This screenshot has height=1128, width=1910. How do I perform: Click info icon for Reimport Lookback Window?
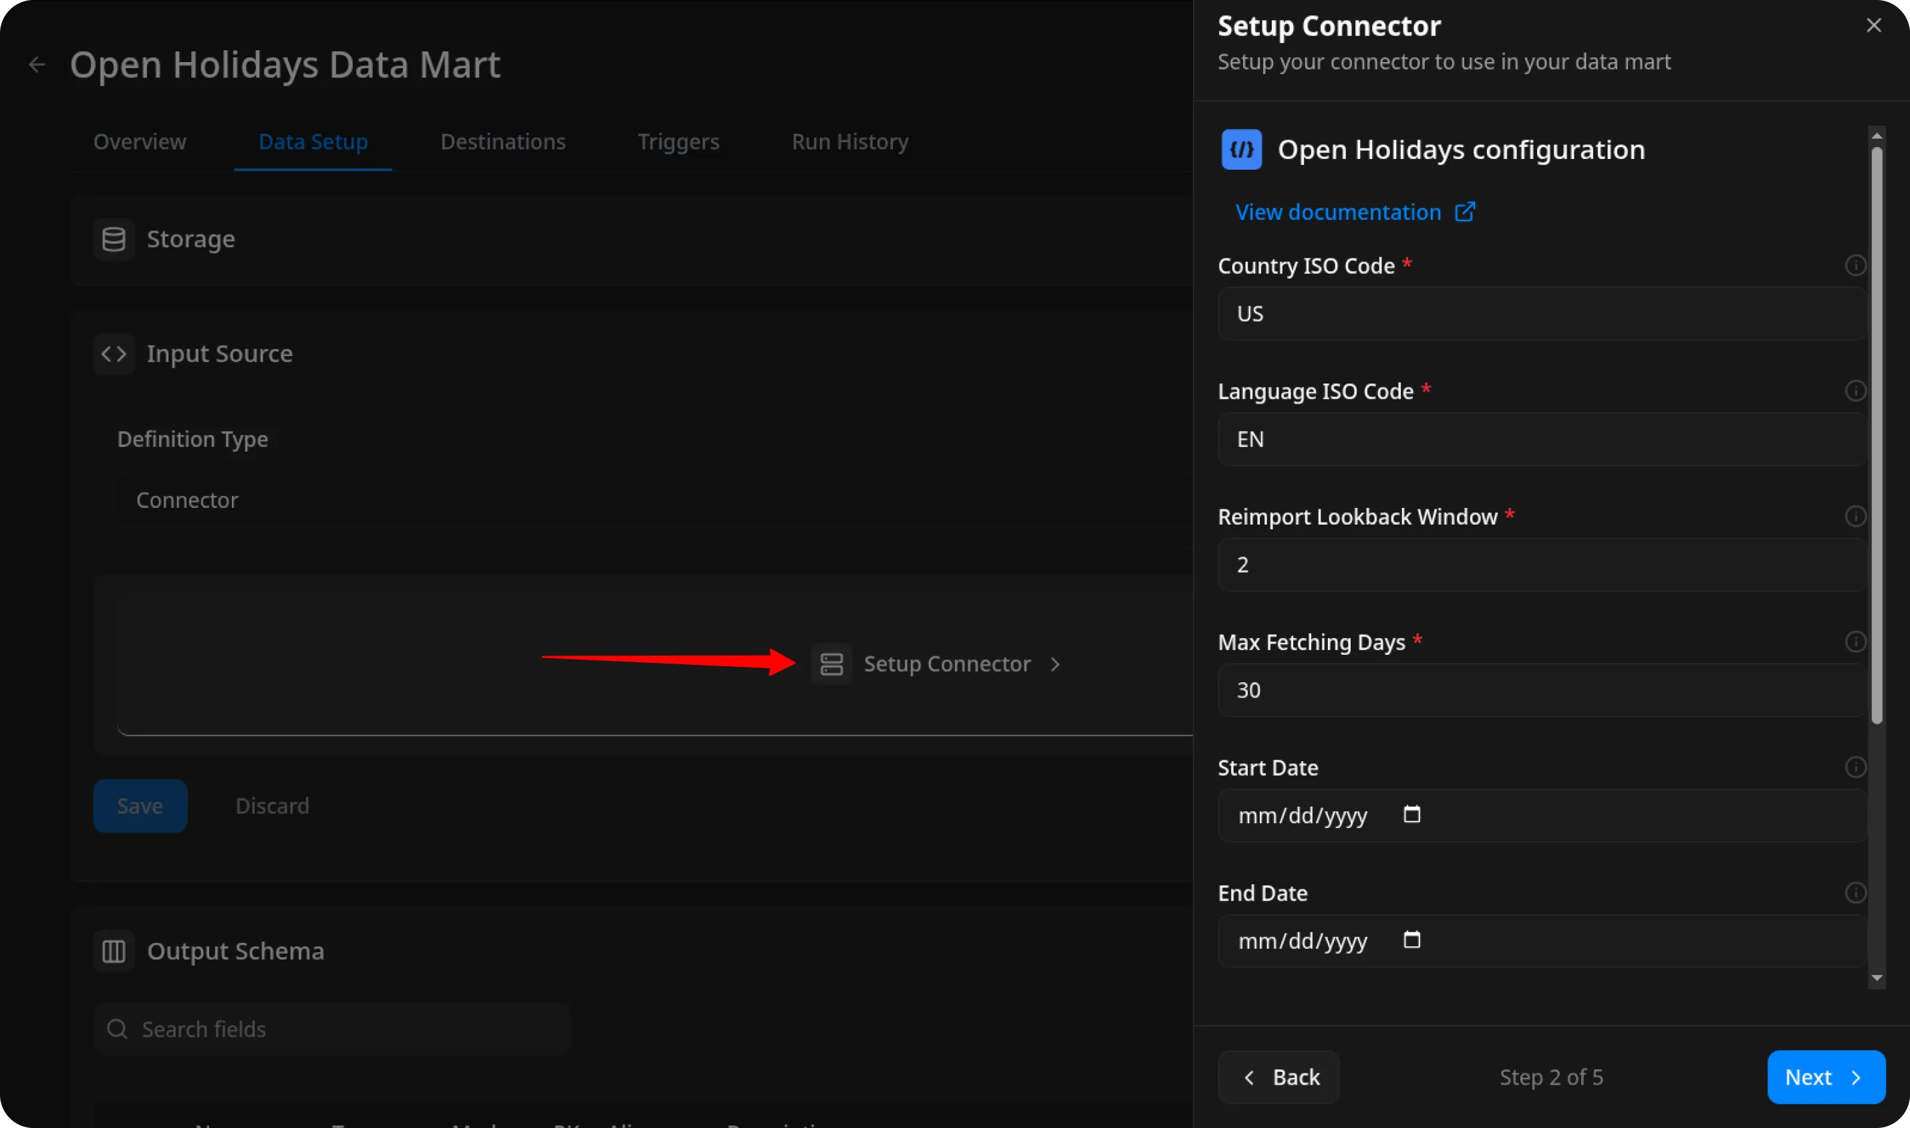point(1855,516)
